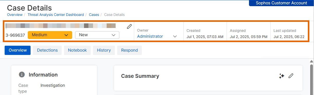
Task: Click the Information circle icon
Action: (x=22, y=74)
